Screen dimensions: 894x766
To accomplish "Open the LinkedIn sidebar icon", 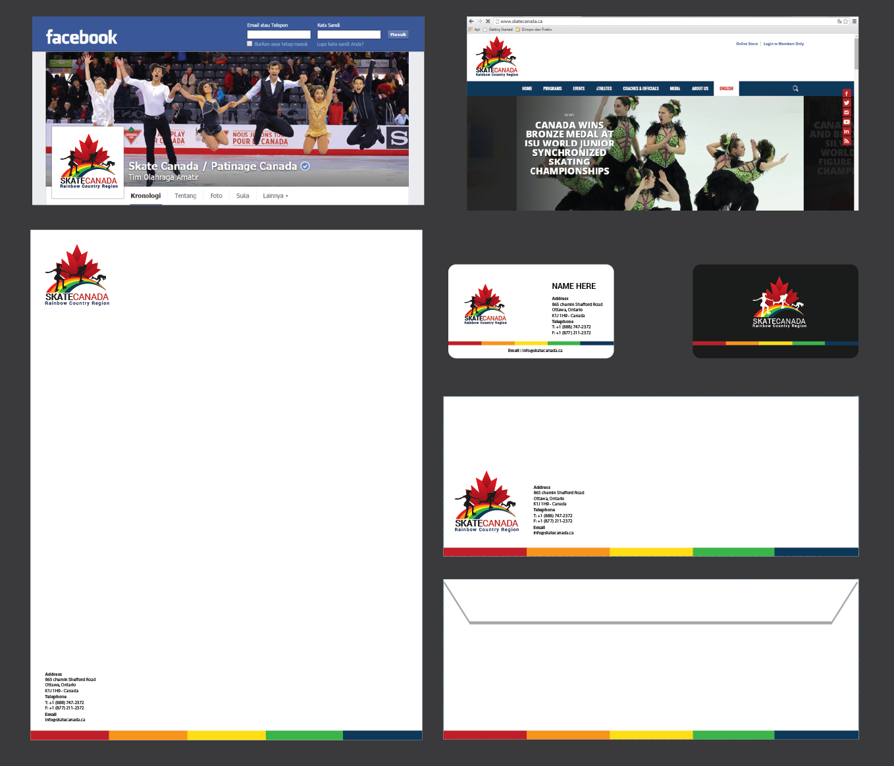I will click(x=847, y=132).
